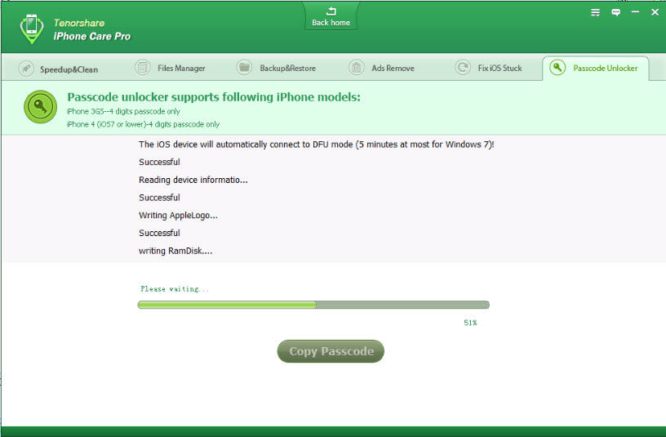Select the Passcode Unlocker tab label
Image resolution: width=666 pixels, height=437 pixels.
[606, 69]
